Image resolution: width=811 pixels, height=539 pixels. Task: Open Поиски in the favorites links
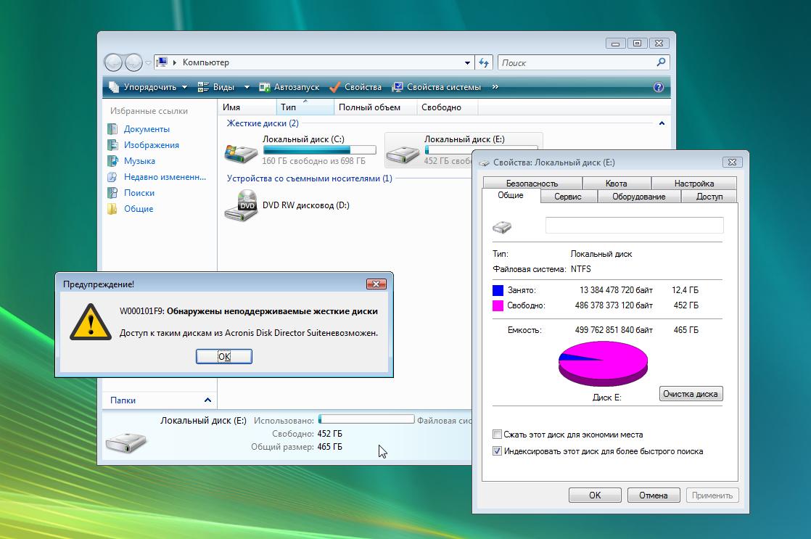(x=139, y=193)
